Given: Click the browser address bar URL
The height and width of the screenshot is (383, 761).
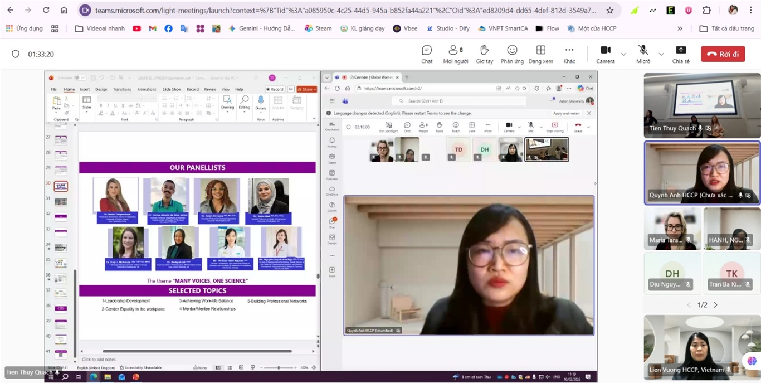Looking at the screenshot, I should [345, 10].
